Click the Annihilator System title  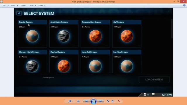point(59,22)
